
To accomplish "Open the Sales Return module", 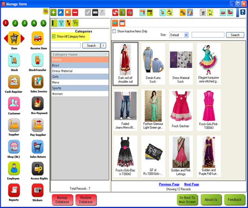I will coord(38,147).
